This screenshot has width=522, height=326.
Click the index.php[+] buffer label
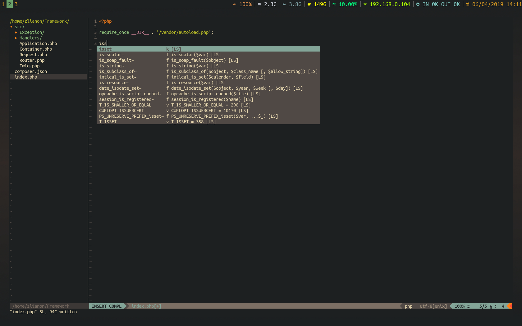point(145,306)
